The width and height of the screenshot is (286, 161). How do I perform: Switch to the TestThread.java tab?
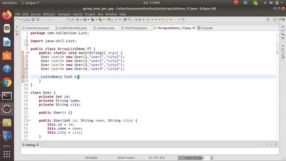tap(134, 28)
